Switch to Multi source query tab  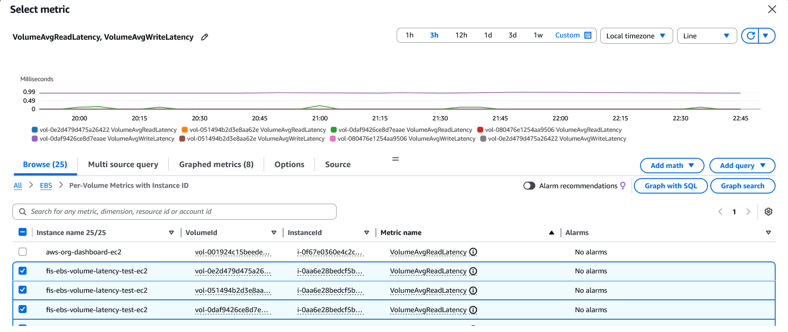click(x=123, y=164)
